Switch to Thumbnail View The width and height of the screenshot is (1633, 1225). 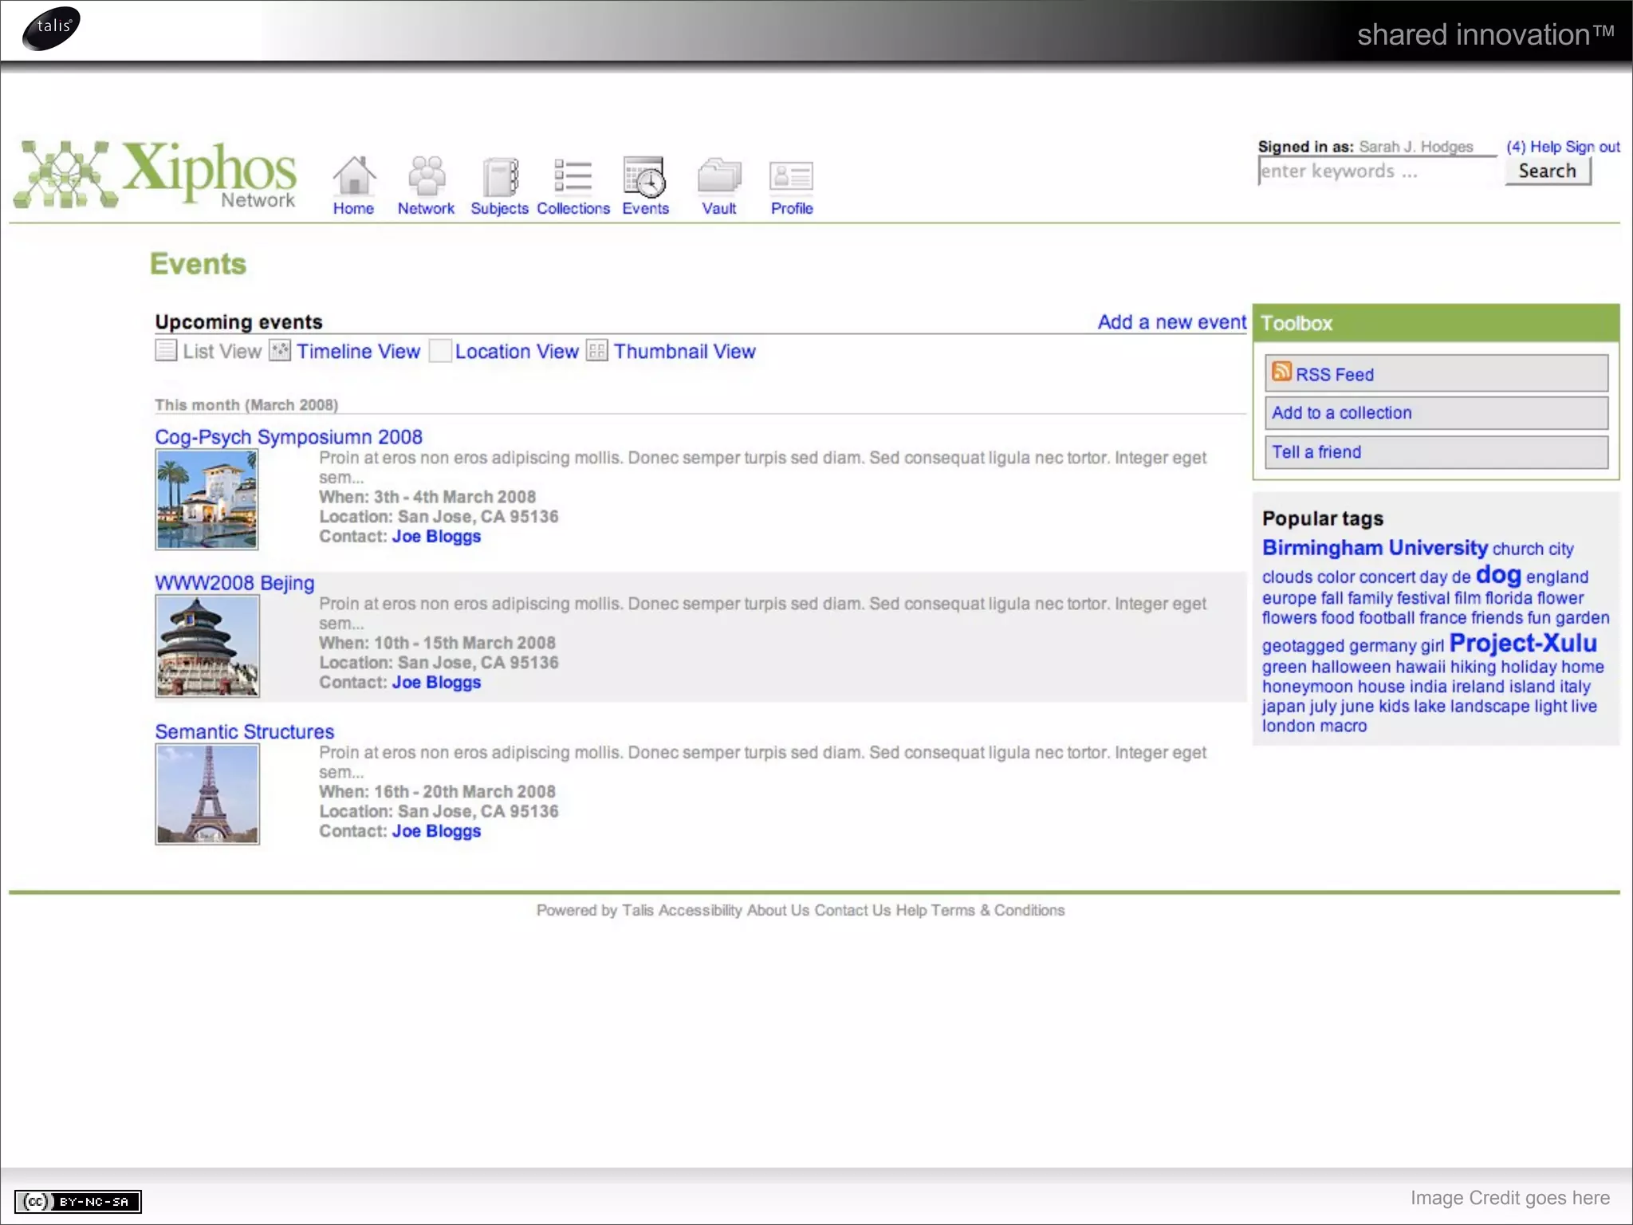[x=684, y=352]
